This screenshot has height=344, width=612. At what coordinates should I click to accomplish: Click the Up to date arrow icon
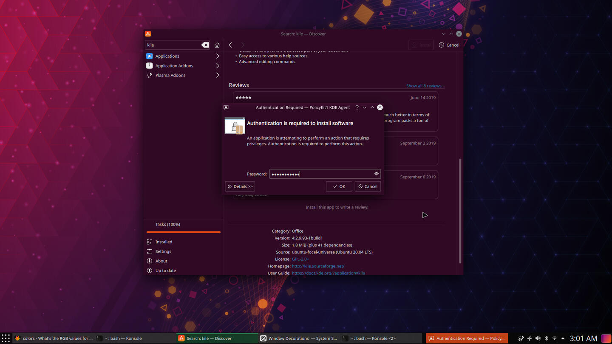click(x=150, y=271)
